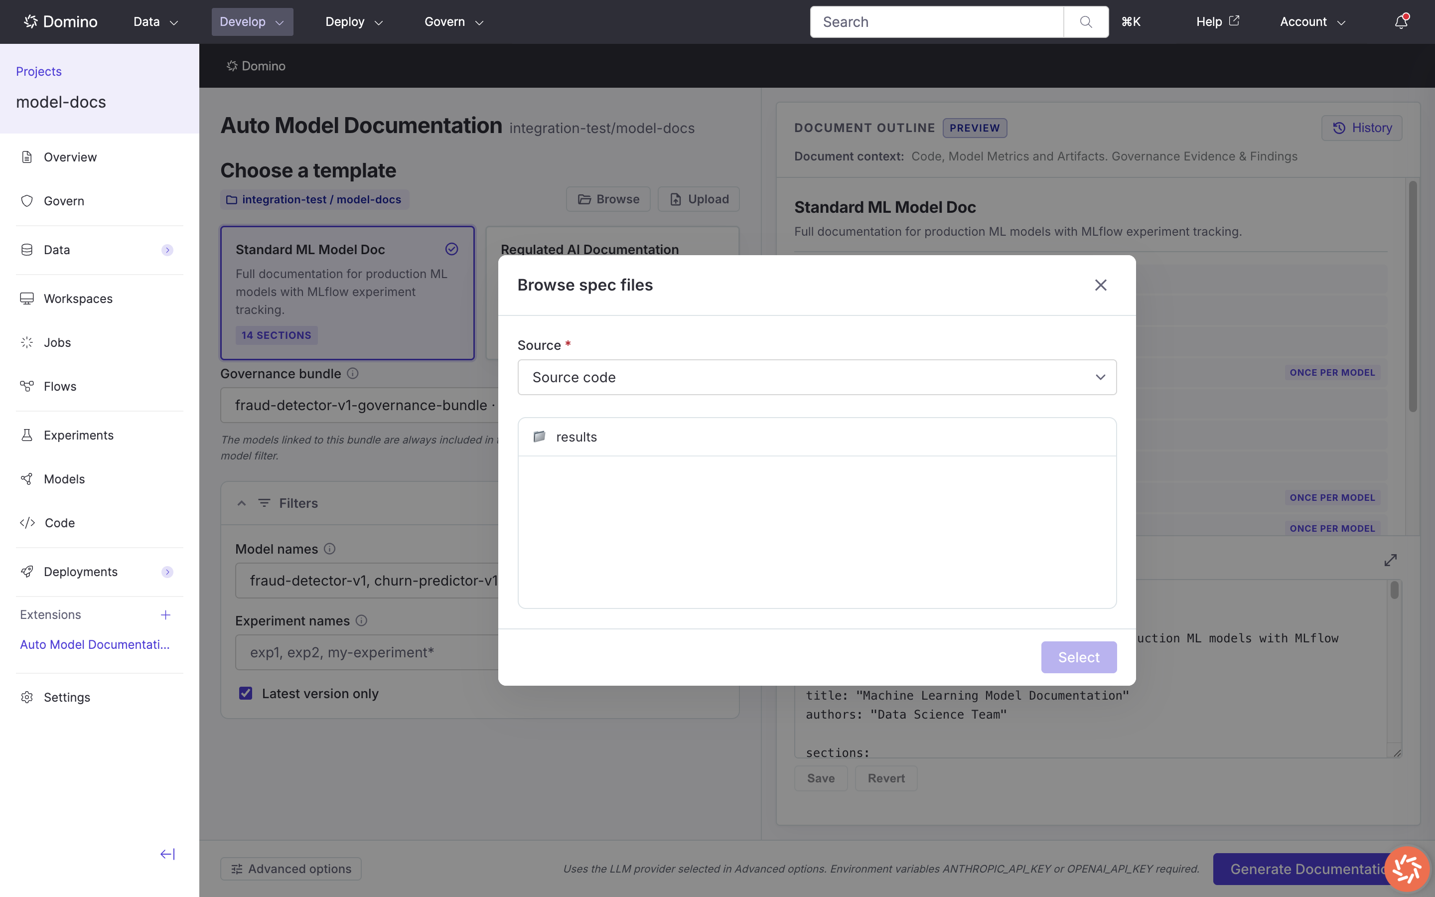Click the Deployments rocket icon

coord(27,571)
